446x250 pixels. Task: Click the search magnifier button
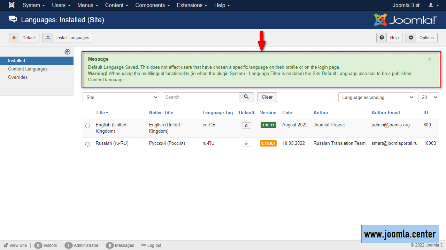tap(246, 97)
